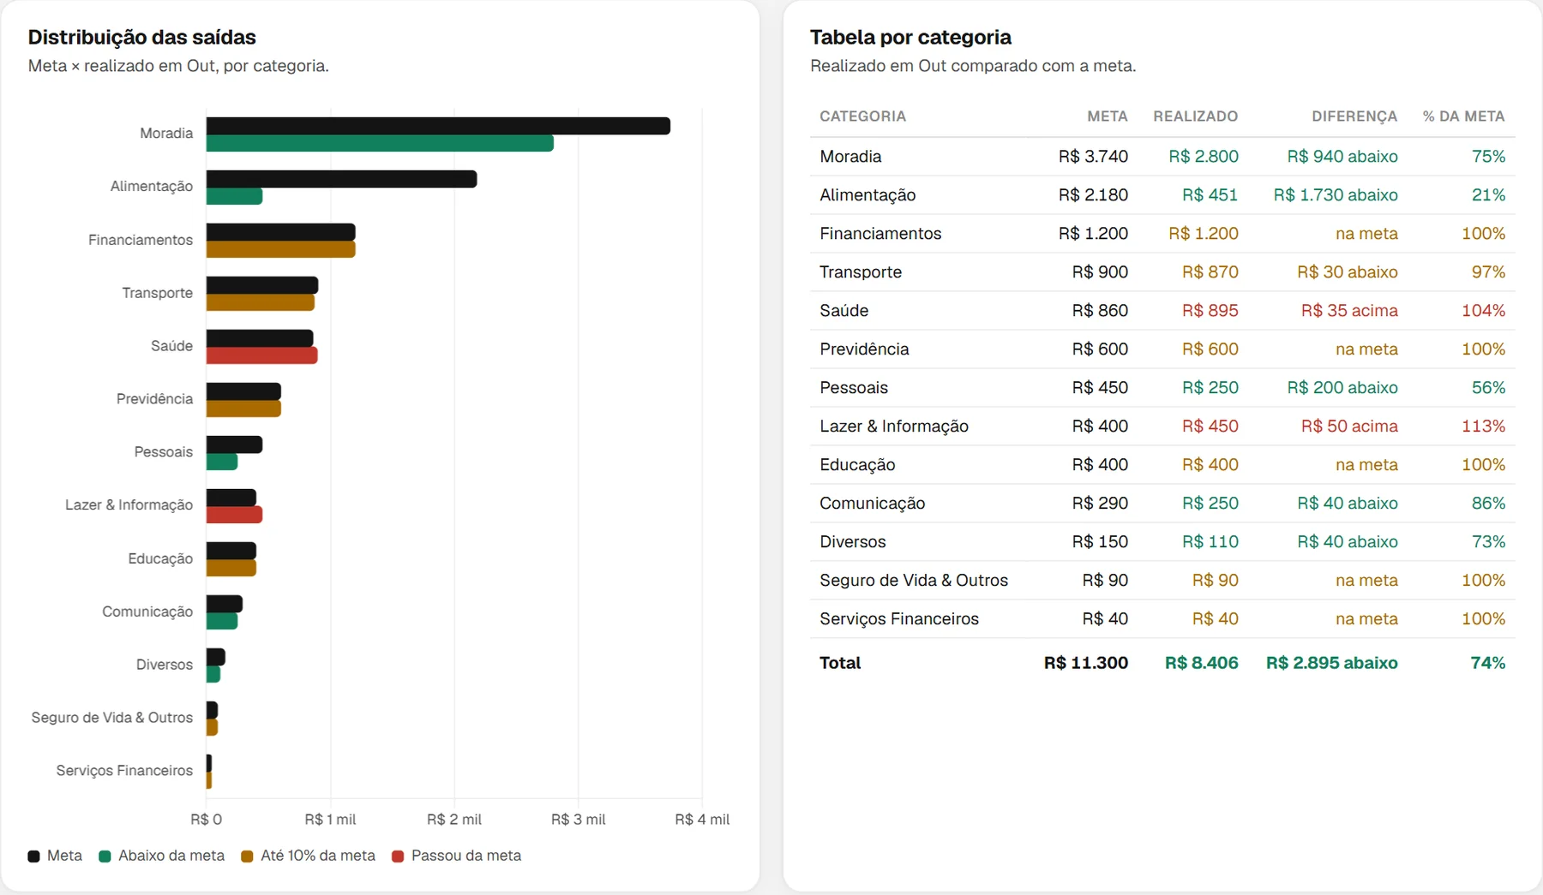Click the % DA META column header
1543x895 pixels.
1463,116
